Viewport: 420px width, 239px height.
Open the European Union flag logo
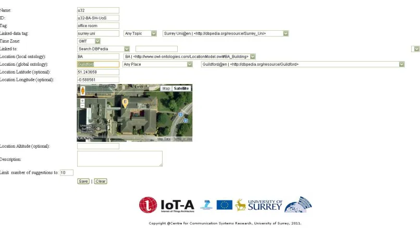[x=225, y=205]
